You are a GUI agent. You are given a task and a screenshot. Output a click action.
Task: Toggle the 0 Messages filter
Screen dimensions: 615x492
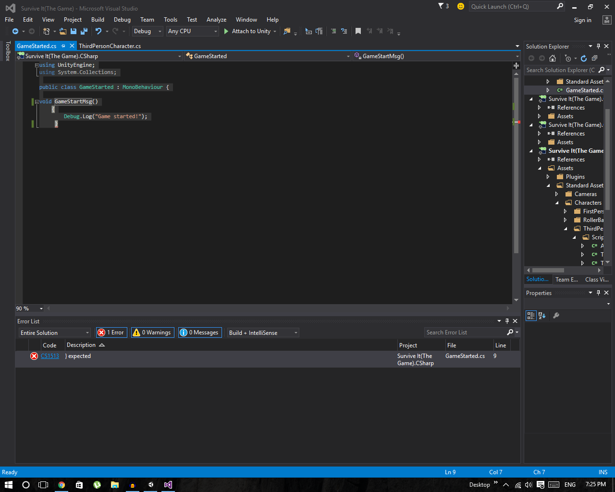[200, 332]
